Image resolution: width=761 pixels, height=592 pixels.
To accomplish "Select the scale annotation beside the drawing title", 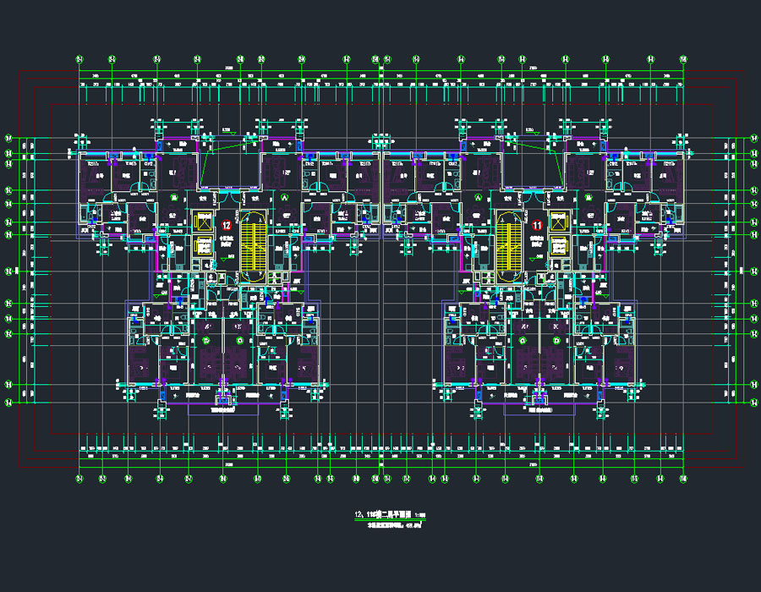I will coord(420,515).
